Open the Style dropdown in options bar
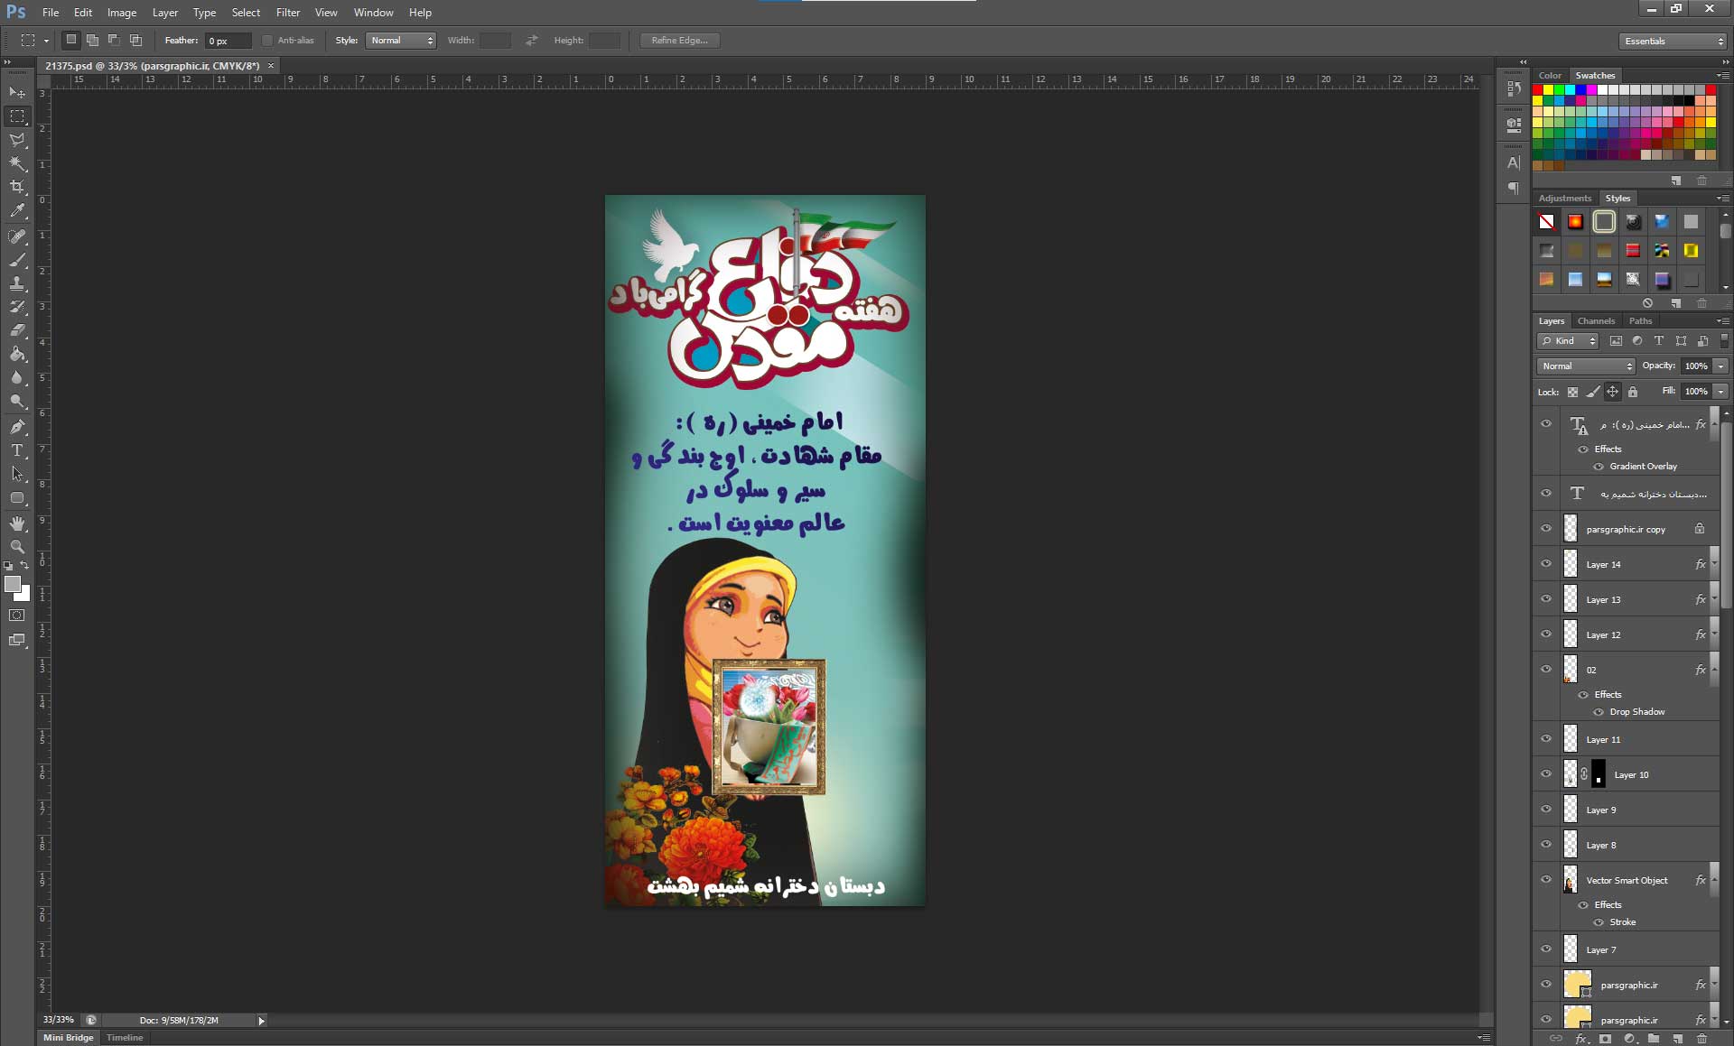Image resolution: width=1734 pixels, height=1046 pixels. [x=401, y=41]
